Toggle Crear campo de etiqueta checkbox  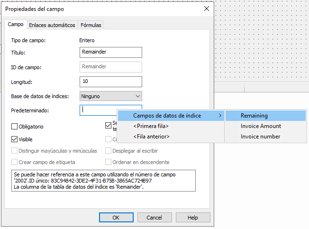click(x=14, y=162)
